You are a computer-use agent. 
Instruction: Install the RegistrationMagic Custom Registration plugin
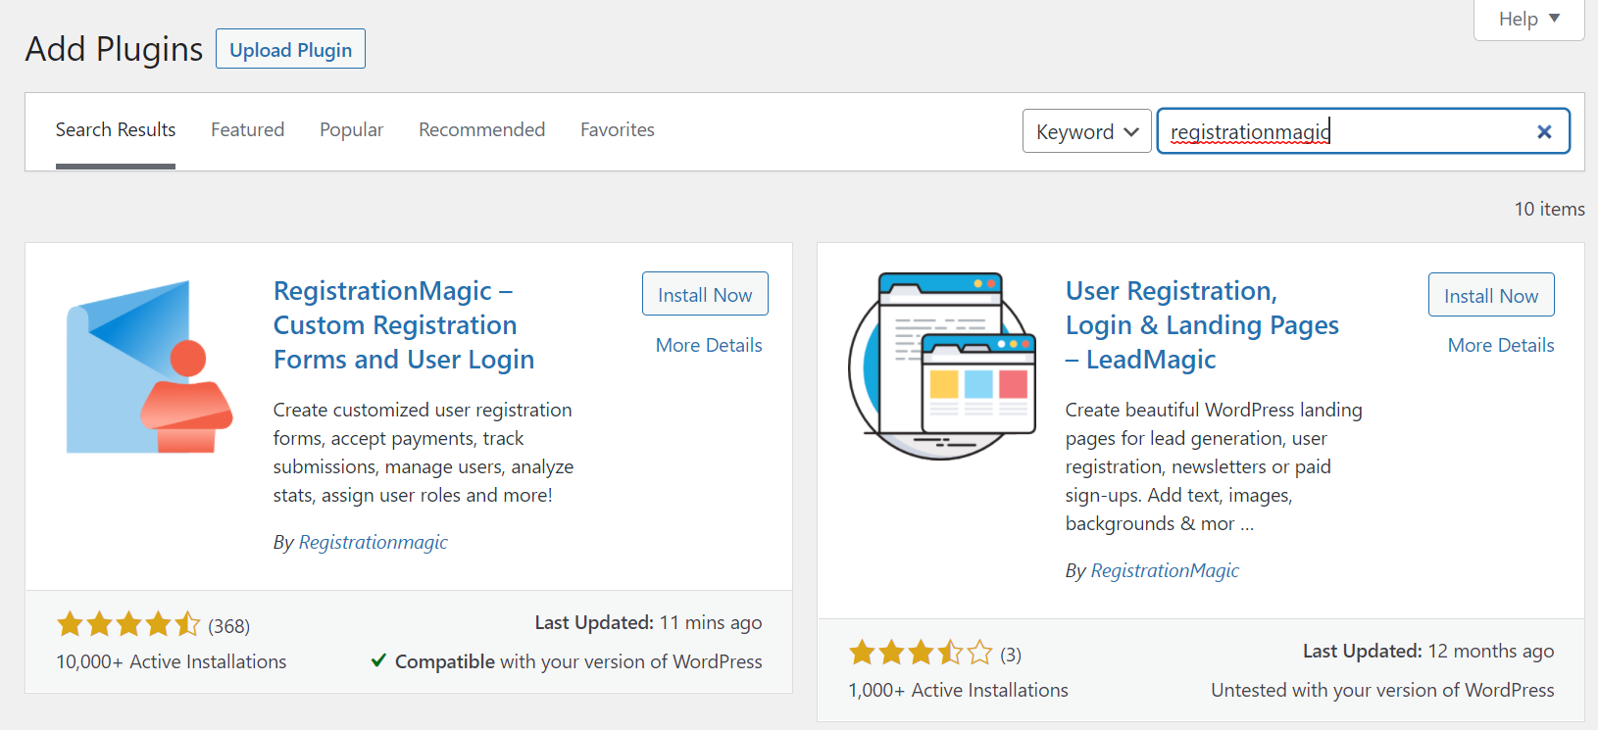tap(705, 294)
